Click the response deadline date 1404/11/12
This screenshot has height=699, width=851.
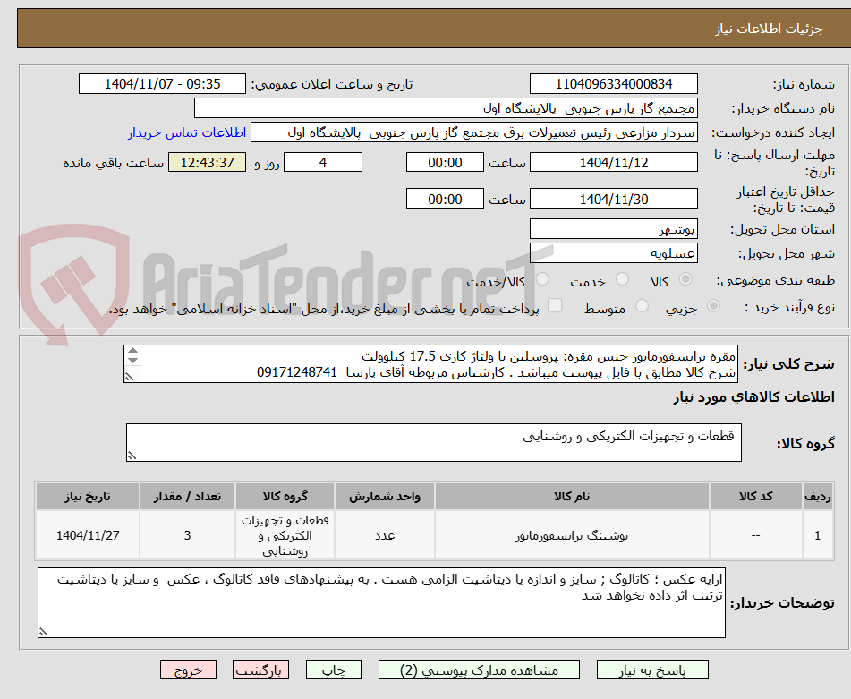tap(613, 162)
